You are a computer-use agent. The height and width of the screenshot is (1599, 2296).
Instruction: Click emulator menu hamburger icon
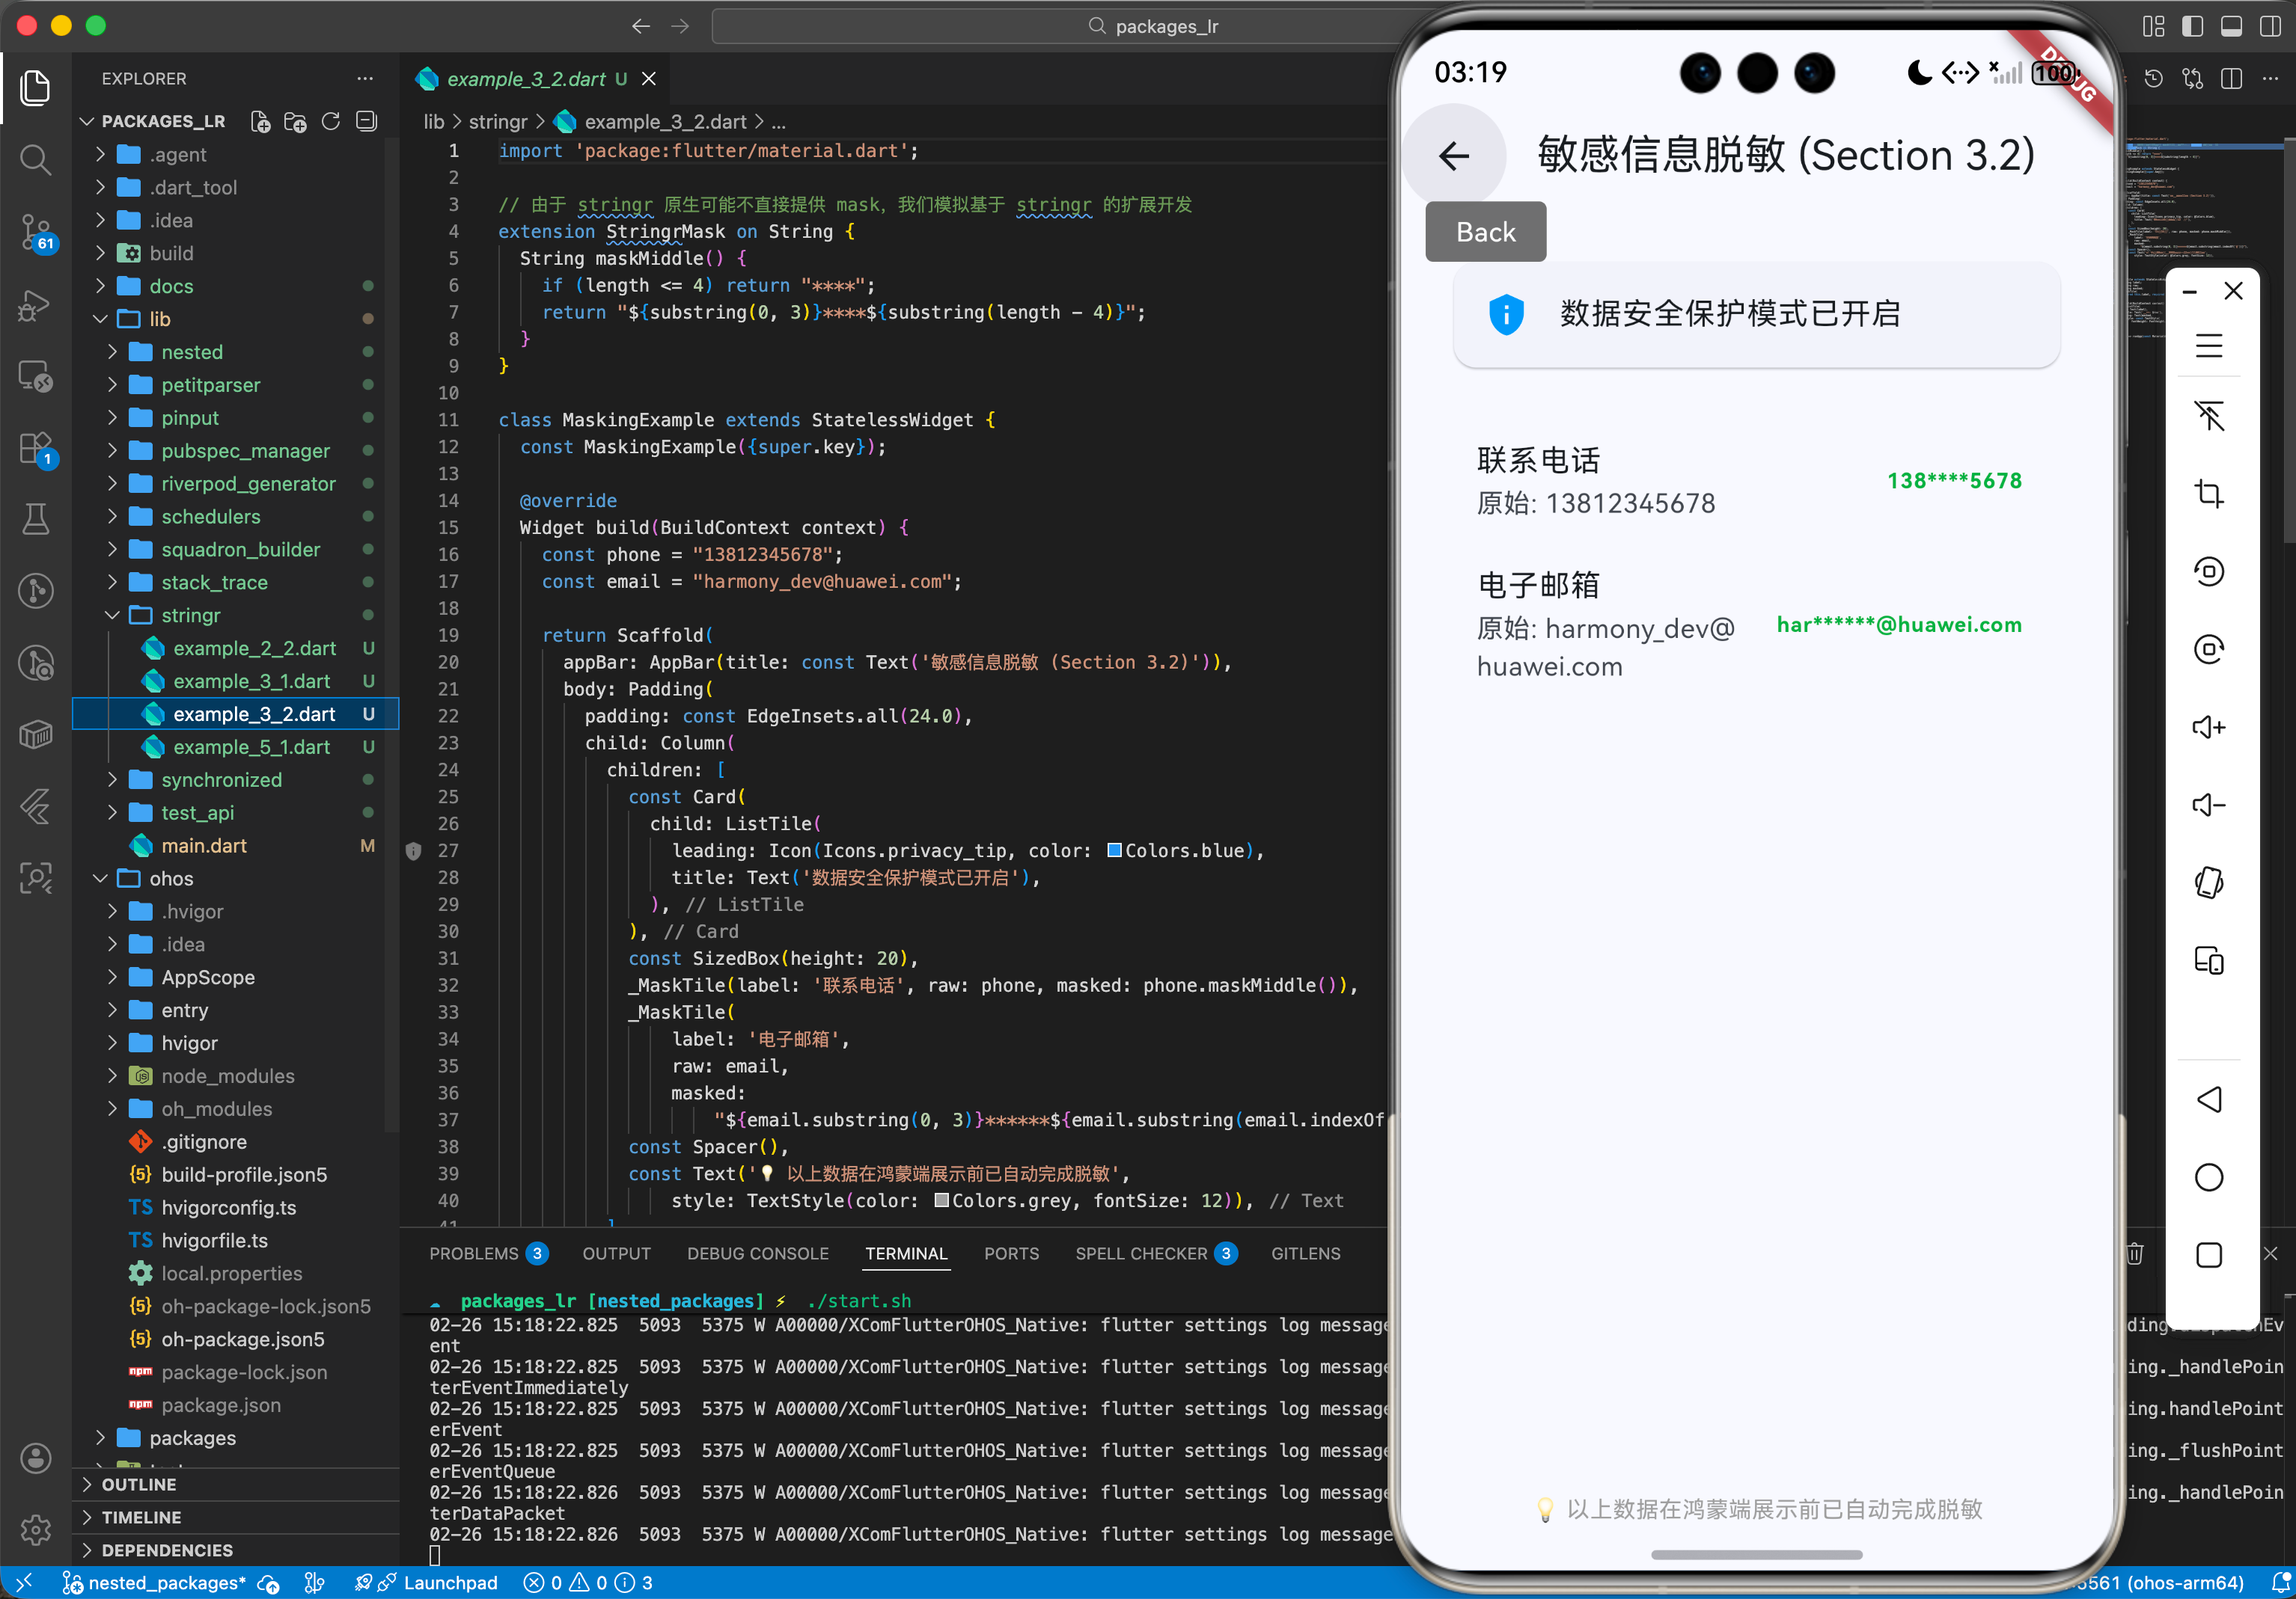tap(2208, 346)
